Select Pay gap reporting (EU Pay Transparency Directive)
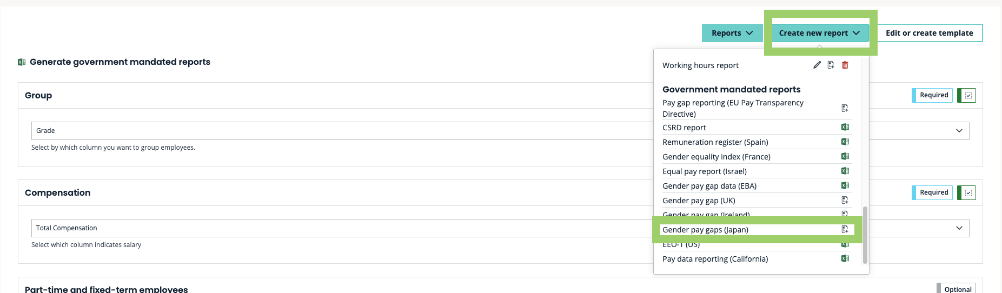This screenshot has width=1002, height=293. click(733, 108)
